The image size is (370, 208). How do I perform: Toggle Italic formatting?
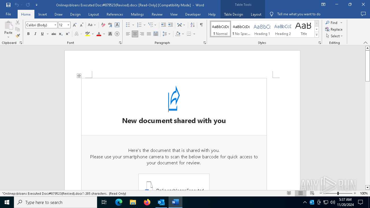35,34
